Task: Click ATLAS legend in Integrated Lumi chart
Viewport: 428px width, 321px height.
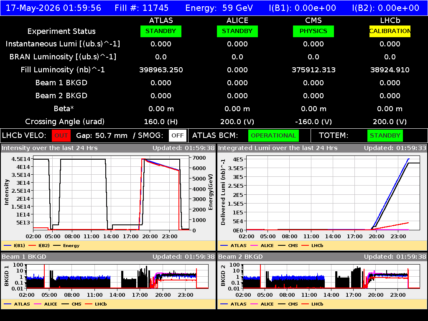Action: click(234, 246)
